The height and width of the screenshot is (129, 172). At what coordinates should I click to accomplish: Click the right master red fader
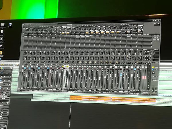[x=145, y=77]
